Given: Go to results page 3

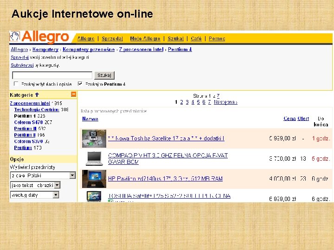Looking at the screenshot, I should pyautogui.click(x=187, y=102).
